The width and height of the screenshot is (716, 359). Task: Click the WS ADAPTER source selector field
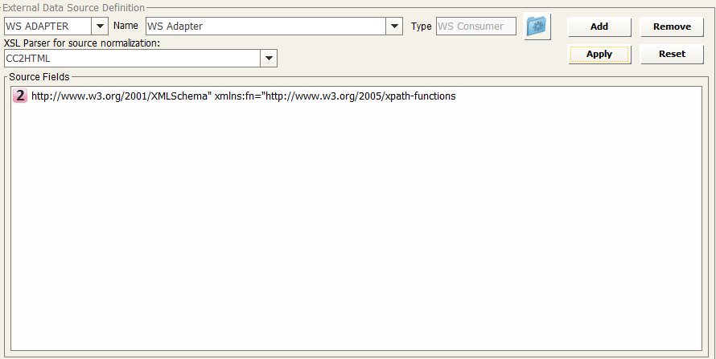point(48,27)
